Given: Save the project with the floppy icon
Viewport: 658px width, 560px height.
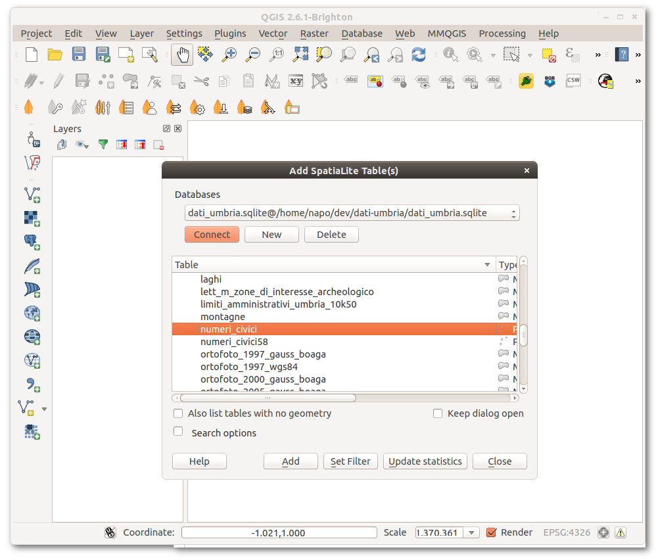Looking at the screenshot, I should click(78, 55).
